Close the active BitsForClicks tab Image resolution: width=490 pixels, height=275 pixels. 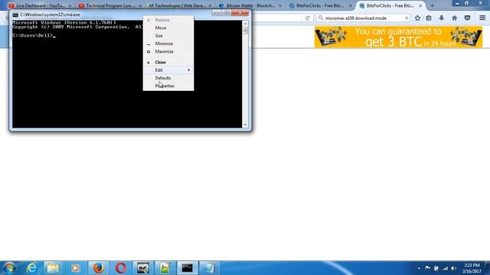point(420,5)
